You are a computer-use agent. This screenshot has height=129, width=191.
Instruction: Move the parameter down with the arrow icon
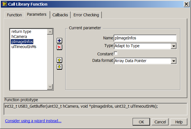pos(59,67)
